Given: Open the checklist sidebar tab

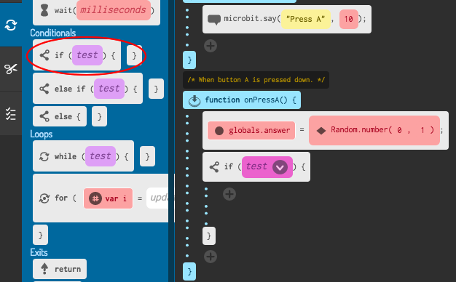Looking at the screenshot, I should [x=11, y=113].
